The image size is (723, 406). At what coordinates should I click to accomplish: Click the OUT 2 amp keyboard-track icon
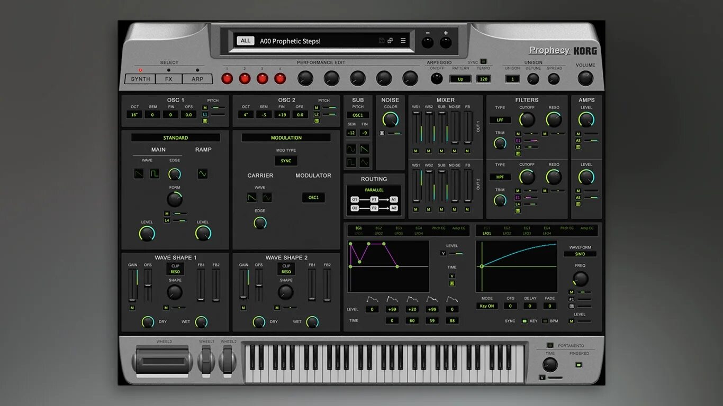click(x=579, y=204)
